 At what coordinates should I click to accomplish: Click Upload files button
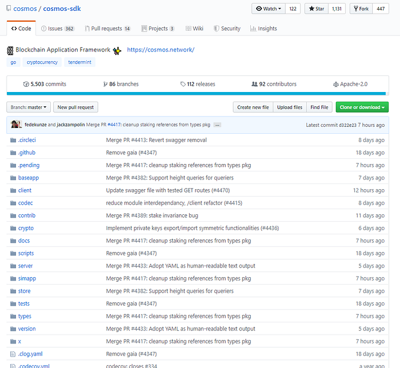pyautogui.click(x=290, y=107)
